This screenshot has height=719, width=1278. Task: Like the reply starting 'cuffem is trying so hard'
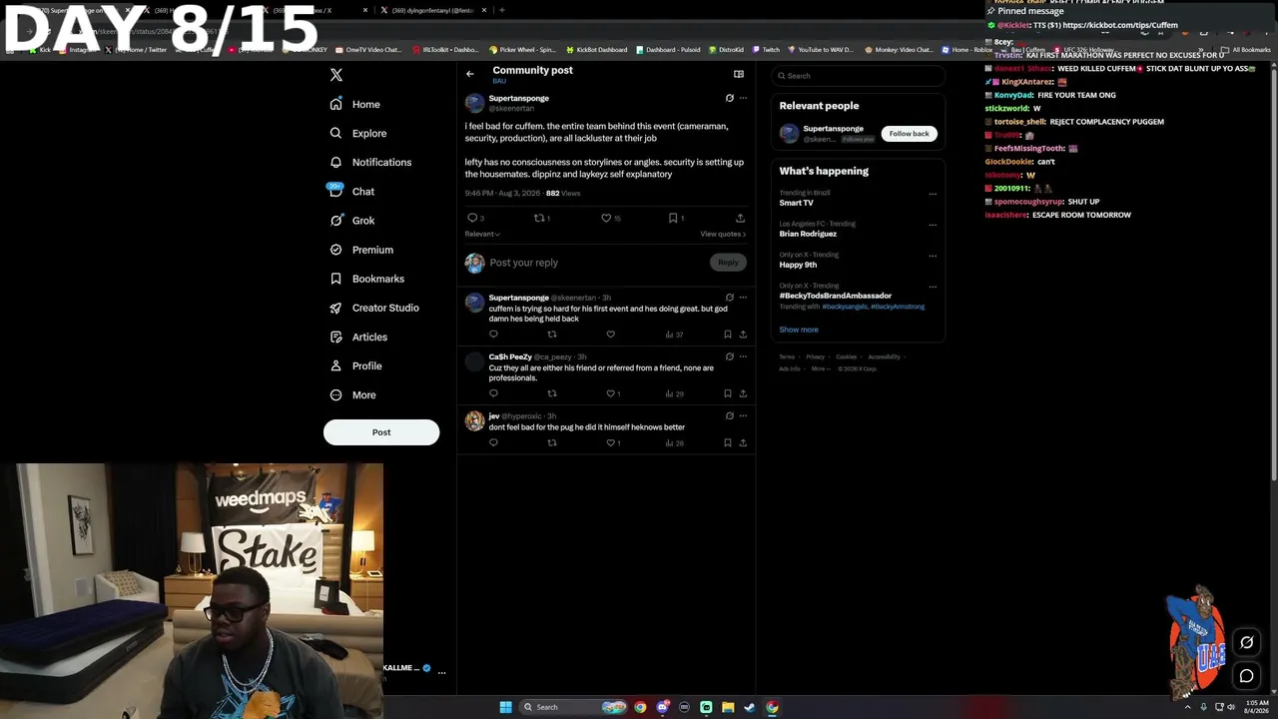point(610,335)
